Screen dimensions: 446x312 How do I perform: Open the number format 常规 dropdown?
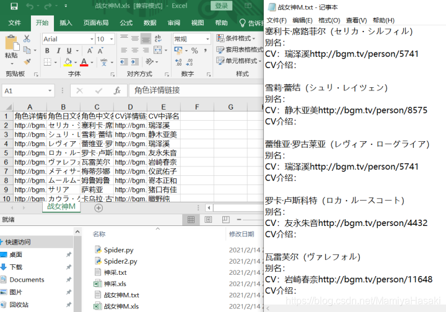208,39
